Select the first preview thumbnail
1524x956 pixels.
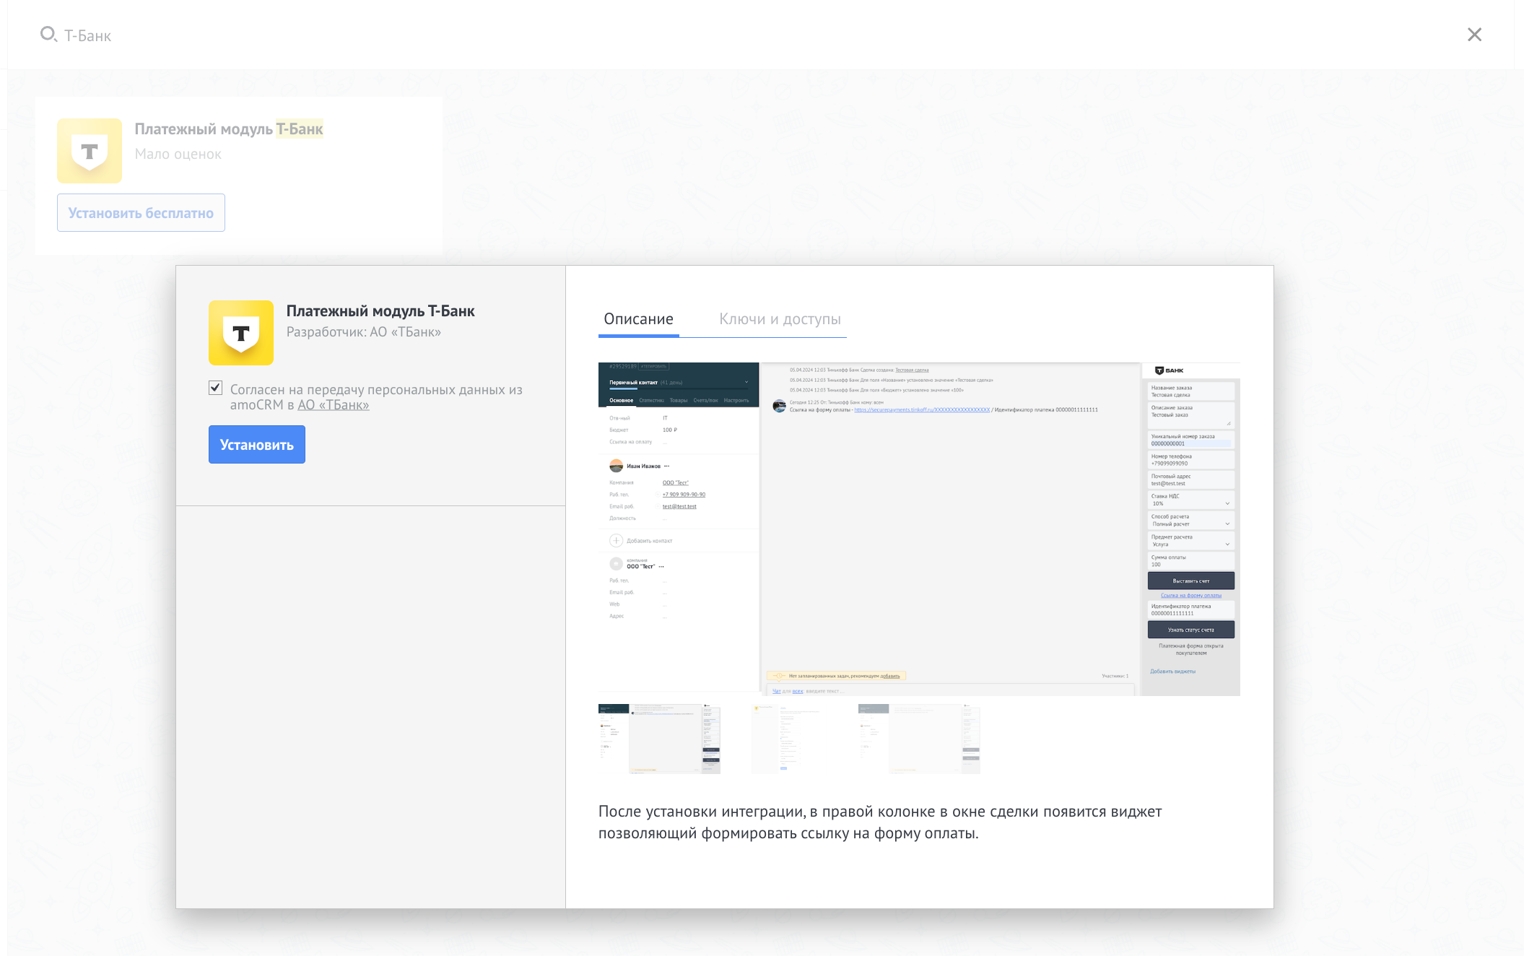pos(659,739)
